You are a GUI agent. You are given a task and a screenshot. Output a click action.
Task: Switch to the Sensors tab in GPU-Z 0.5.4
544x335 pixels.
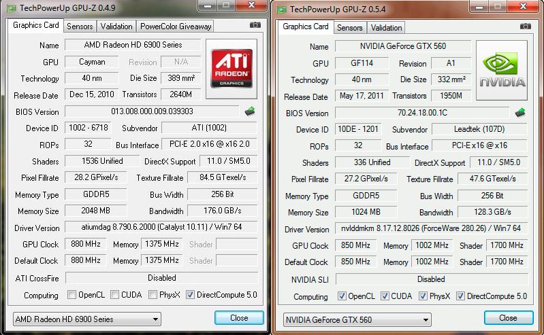(350, 28)
